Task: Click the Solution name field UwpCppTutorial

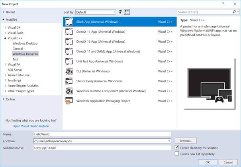Action: (102, 148)
